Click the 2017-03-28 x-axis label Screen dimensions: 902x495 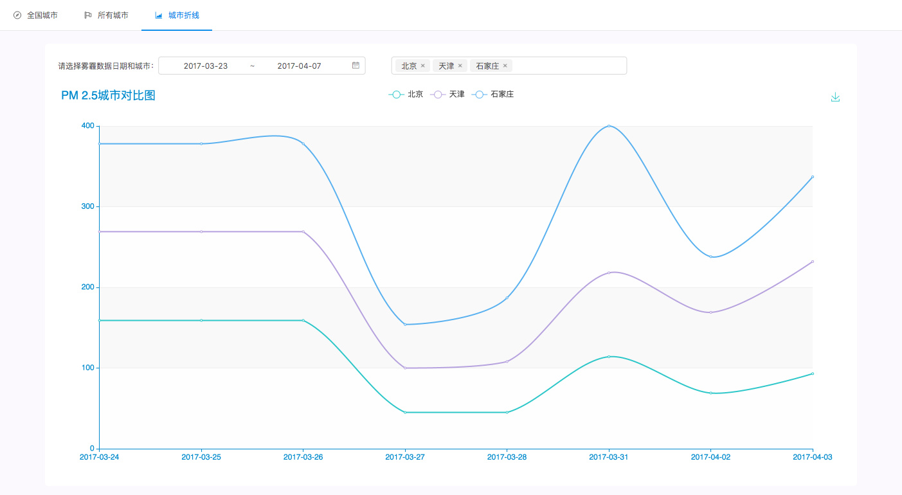[x=507, y=457]
